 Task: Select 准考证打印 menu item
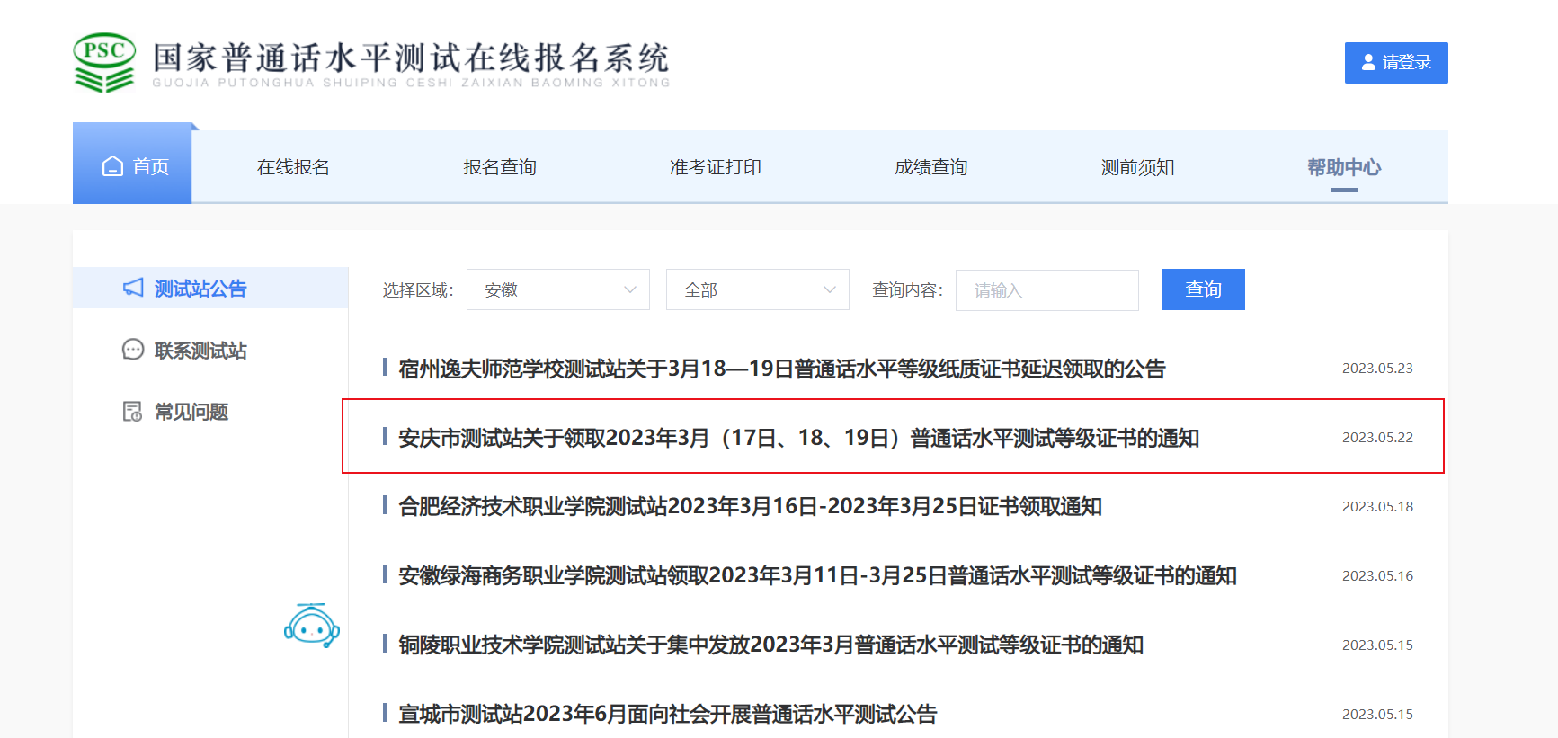coord(716,167)
